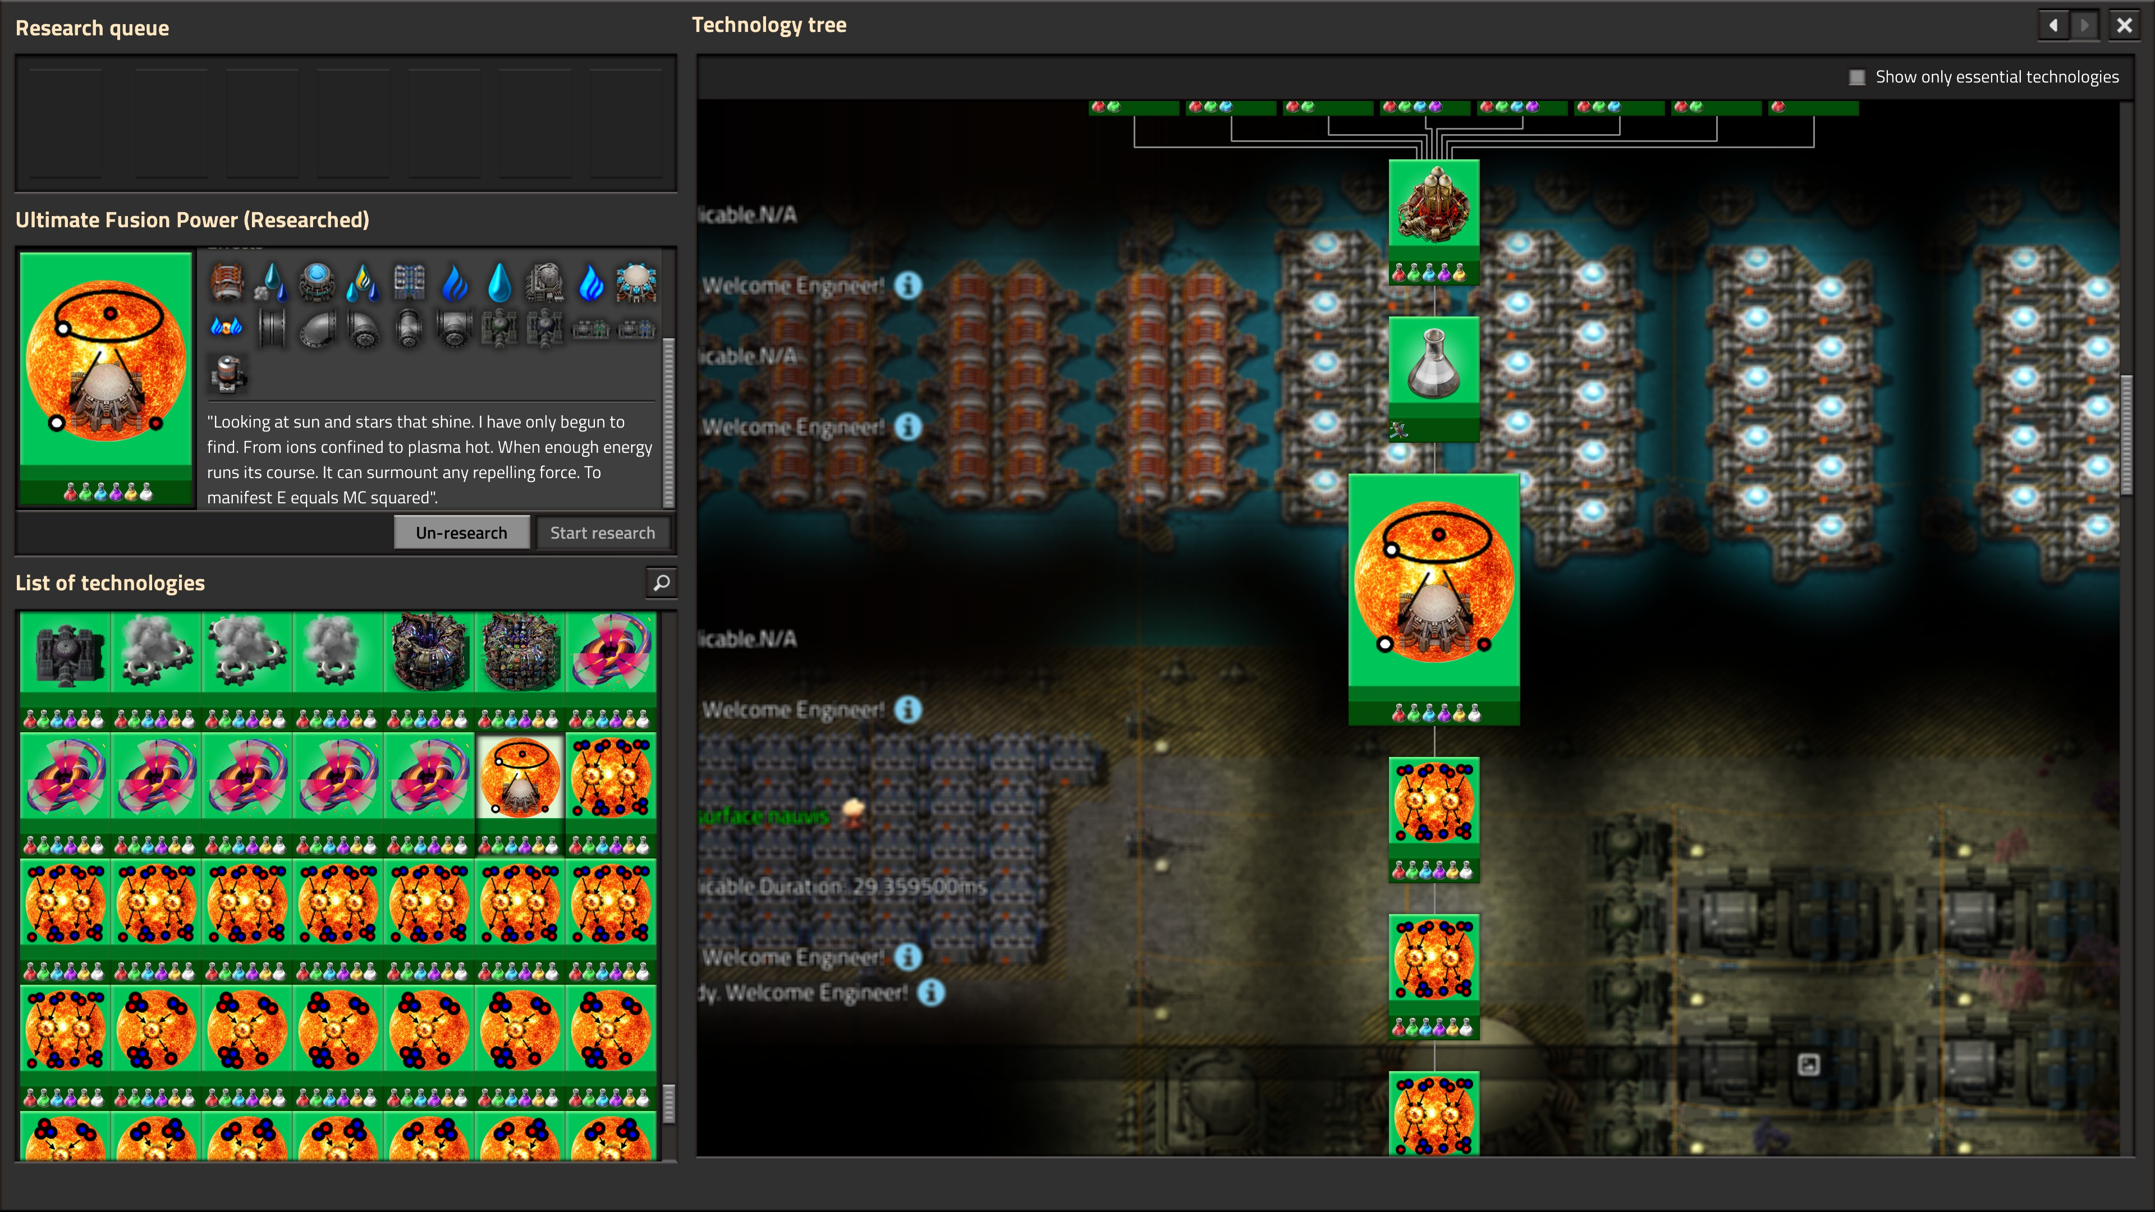Enable Show only essential technologies checkbox

point(1856,77)
